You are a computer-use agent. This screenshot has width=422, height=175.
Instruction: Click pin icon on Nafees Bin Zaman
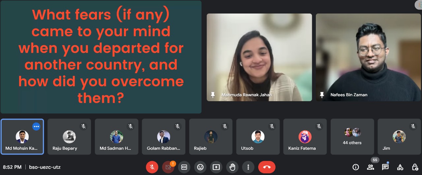pos(322,95)
